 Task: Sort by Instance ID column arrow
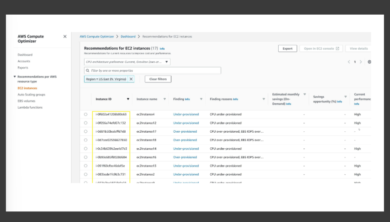click(x=128, y=99)
